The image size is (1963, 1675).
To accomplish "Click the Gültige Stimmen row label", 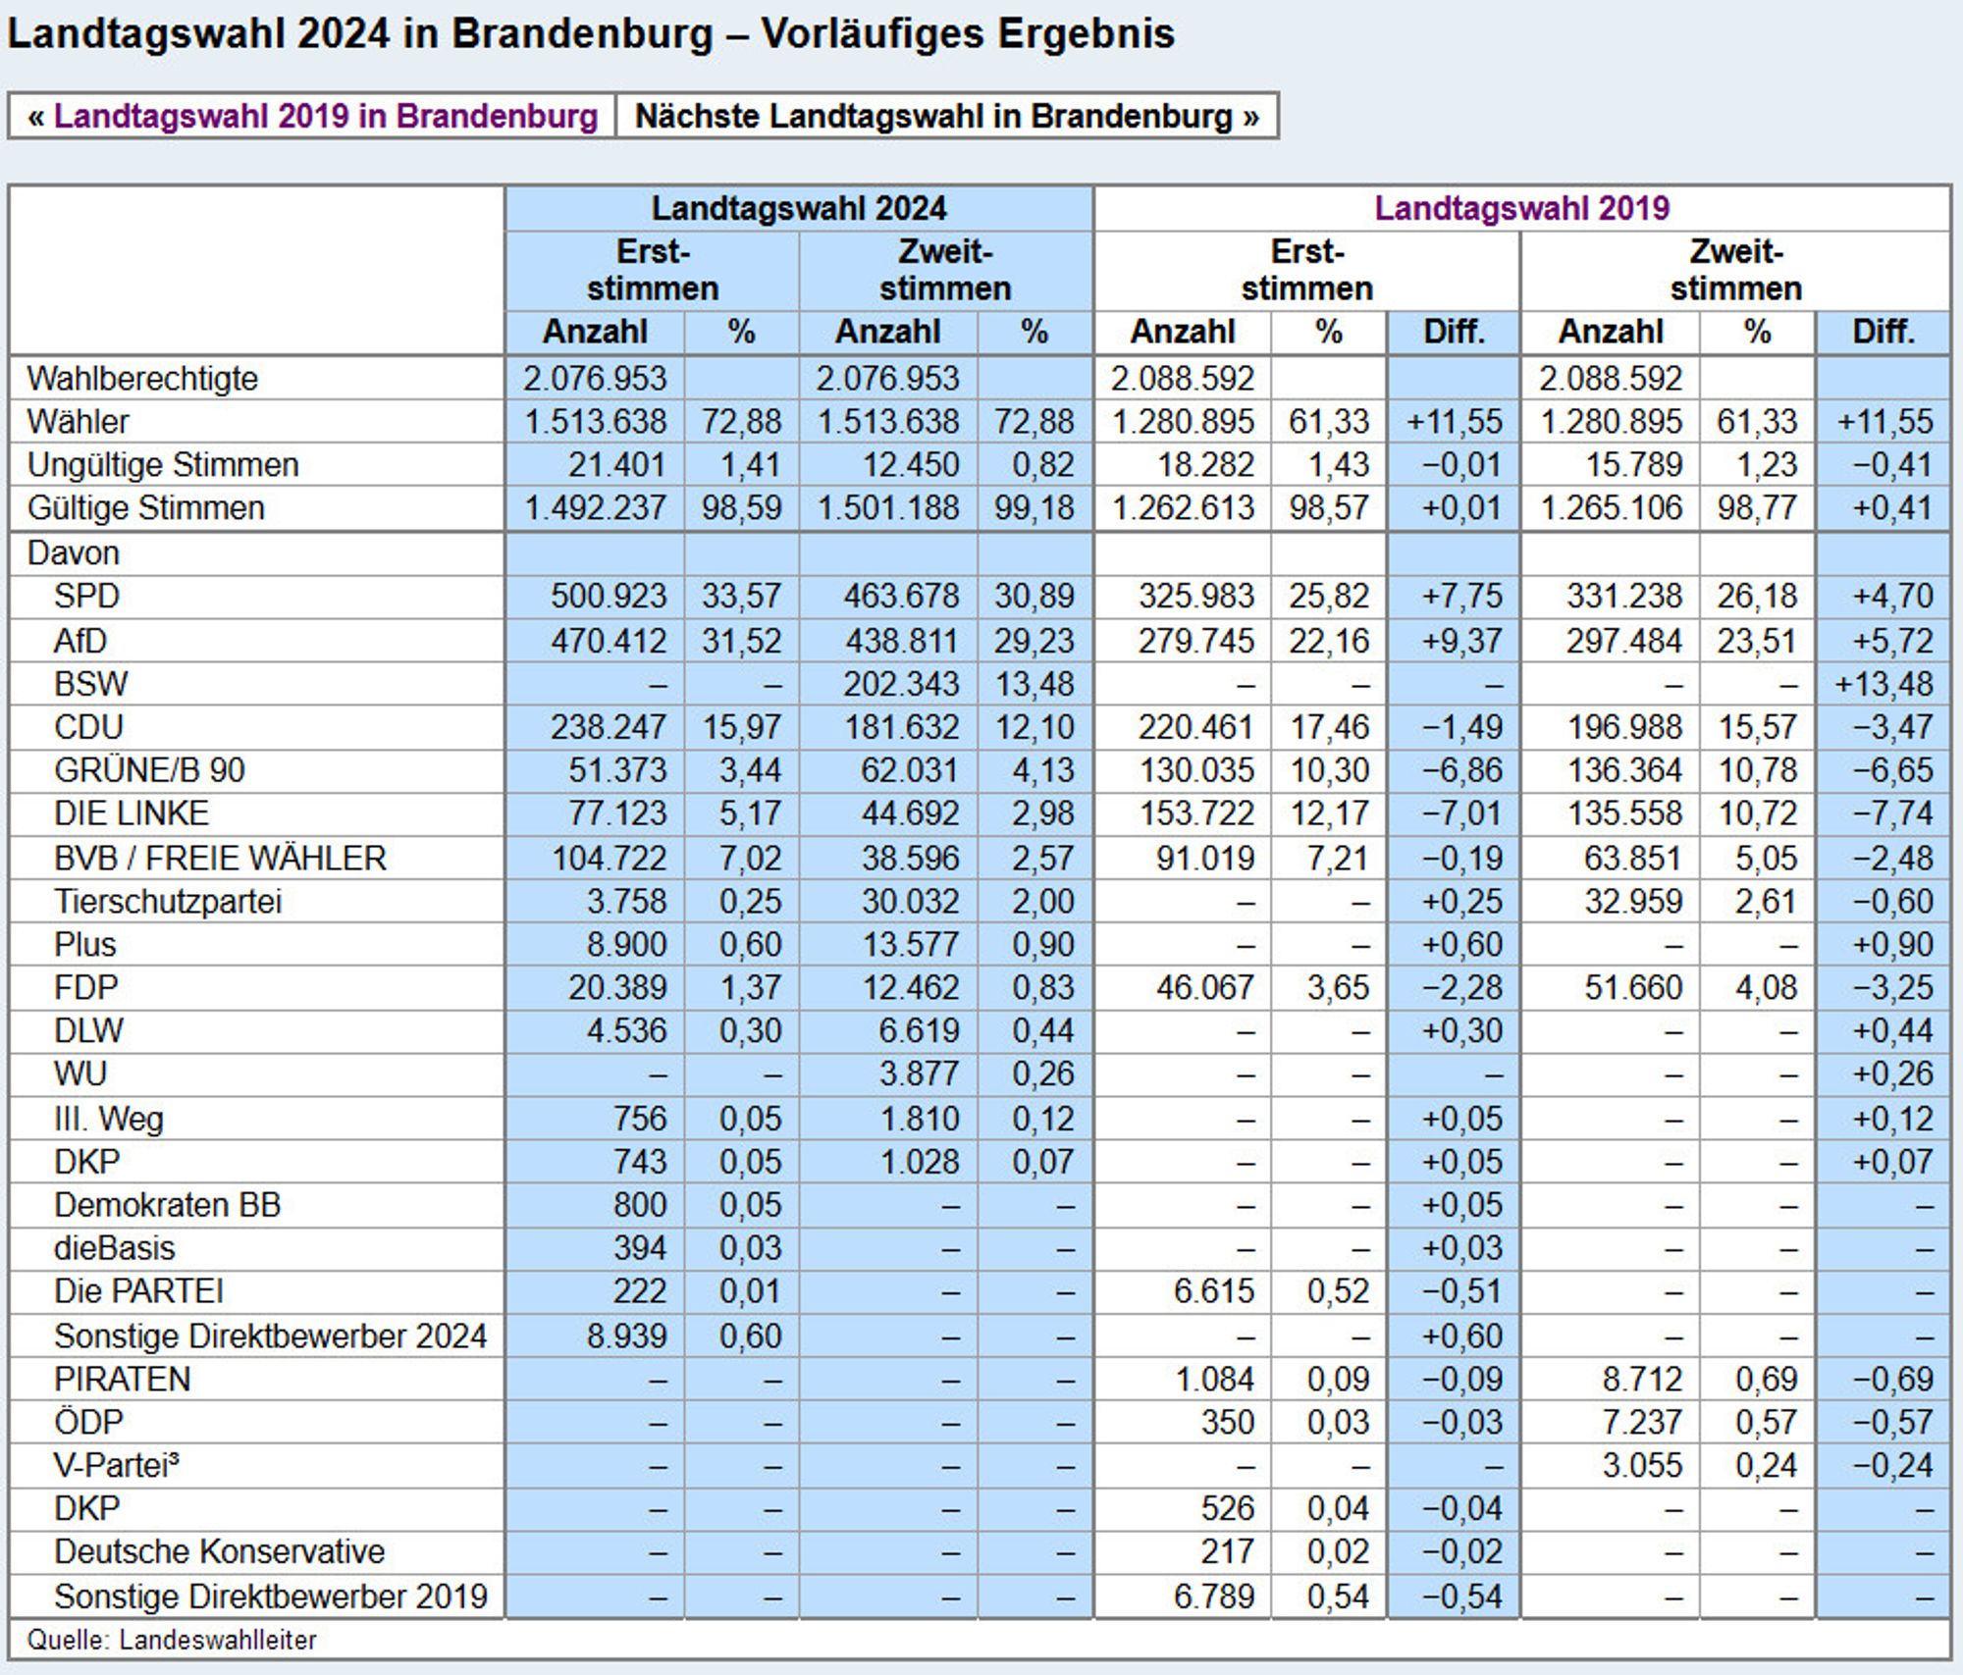I will coord(145,507).
